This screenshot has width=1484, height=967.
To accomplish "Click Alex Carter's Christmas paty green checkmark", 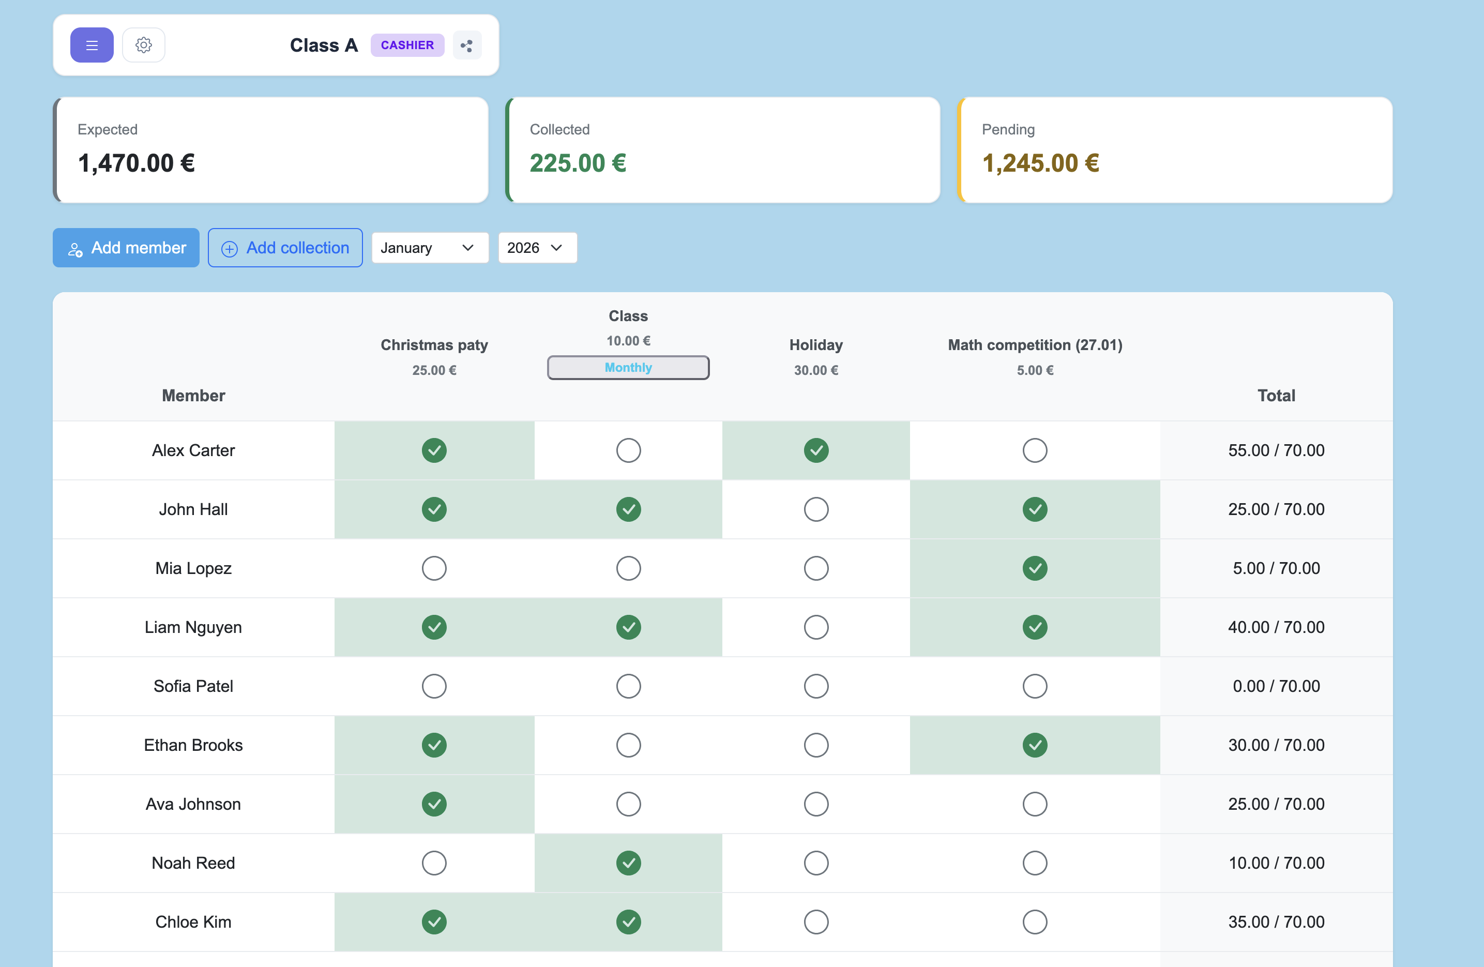I will (434, 450).
